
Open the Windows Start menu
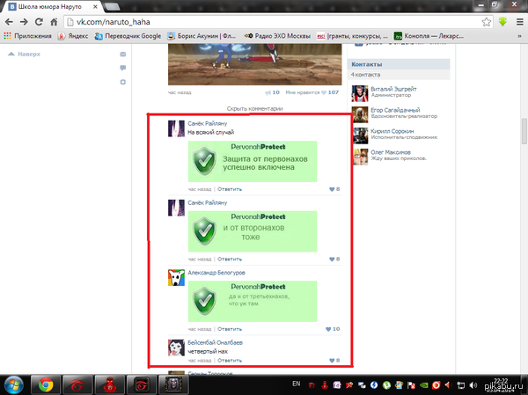coord(13,384)
